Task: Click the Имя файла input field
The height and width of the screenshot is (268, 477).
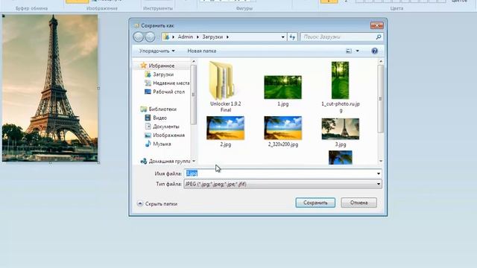Action: (x=279, y=173)
